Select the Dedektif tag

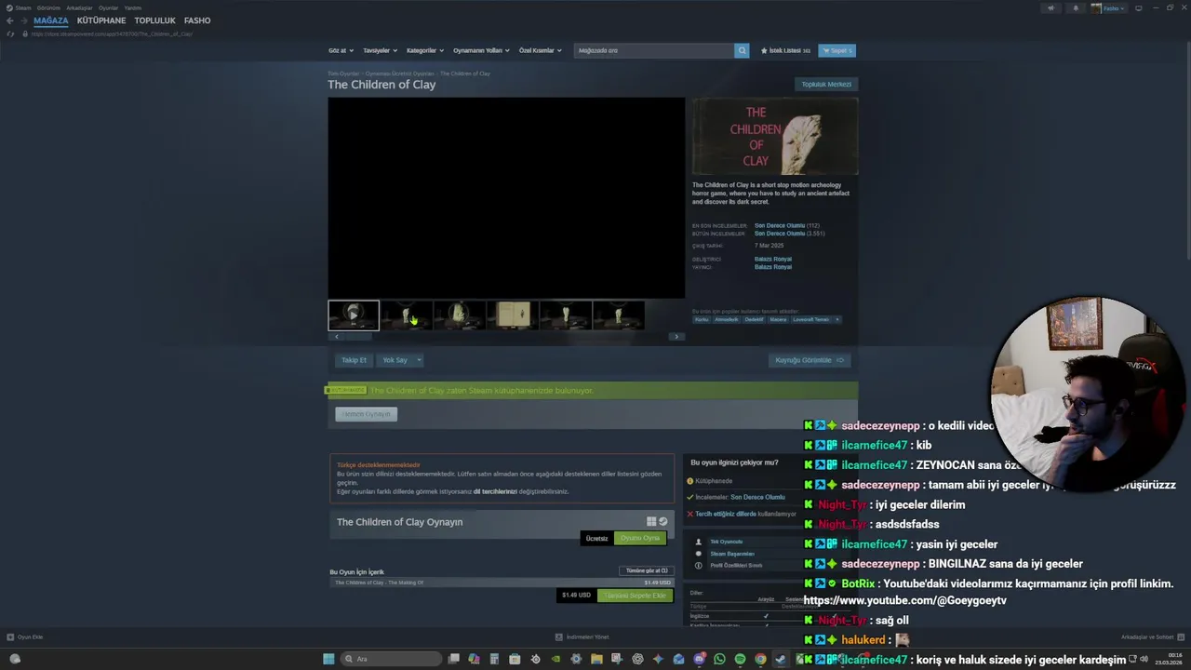pos(754,319)
